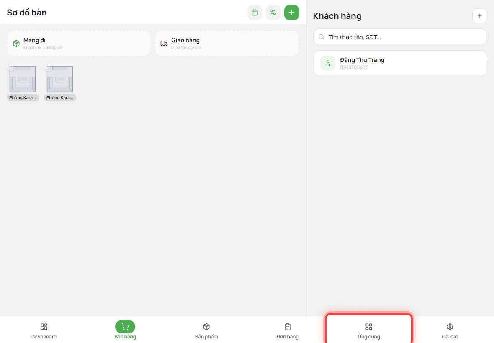Add new customer with plus icon

[479, 16]
